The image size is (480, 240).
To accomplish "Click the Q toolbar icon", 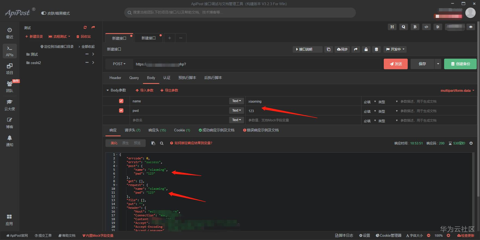I will [403, 27].
